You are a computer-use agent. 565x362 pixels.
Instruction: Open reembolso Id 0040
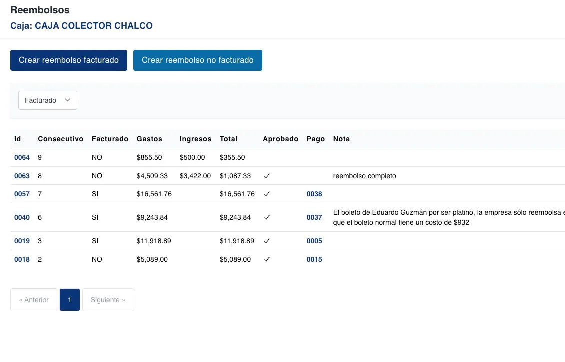(22, 217)
